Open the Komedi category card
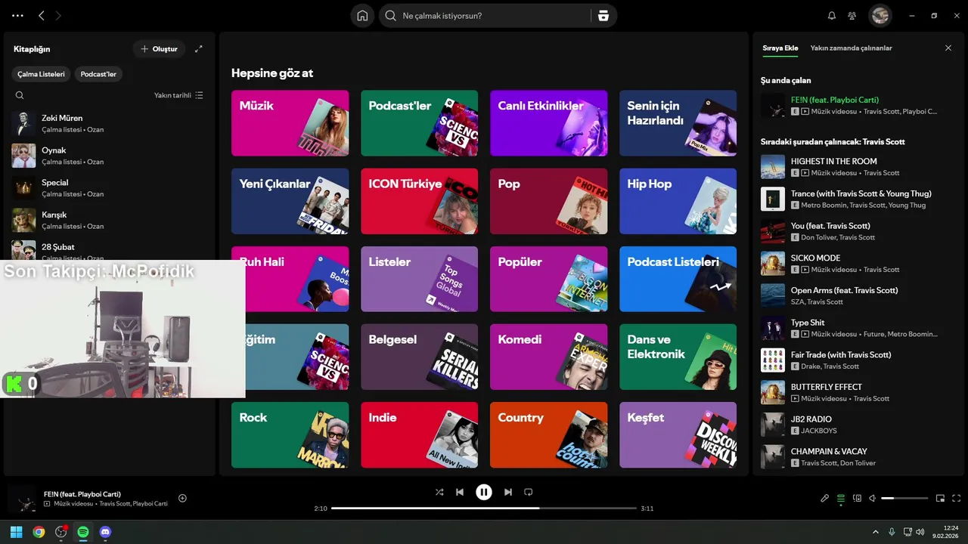This screenshot has height=544, width=968. [548, 357]
